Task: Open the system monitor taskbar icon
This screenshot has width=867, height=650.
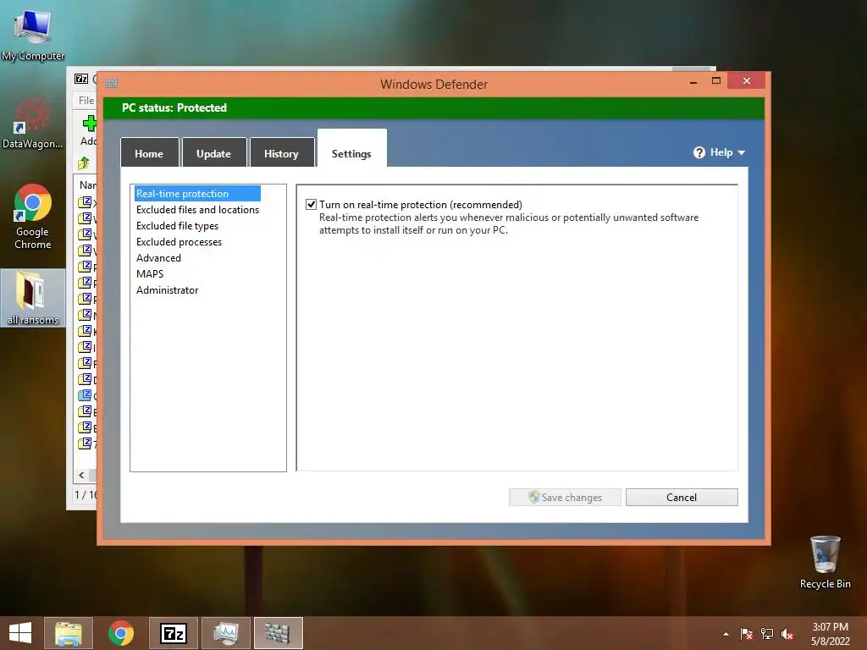Action: click(225, 633)
